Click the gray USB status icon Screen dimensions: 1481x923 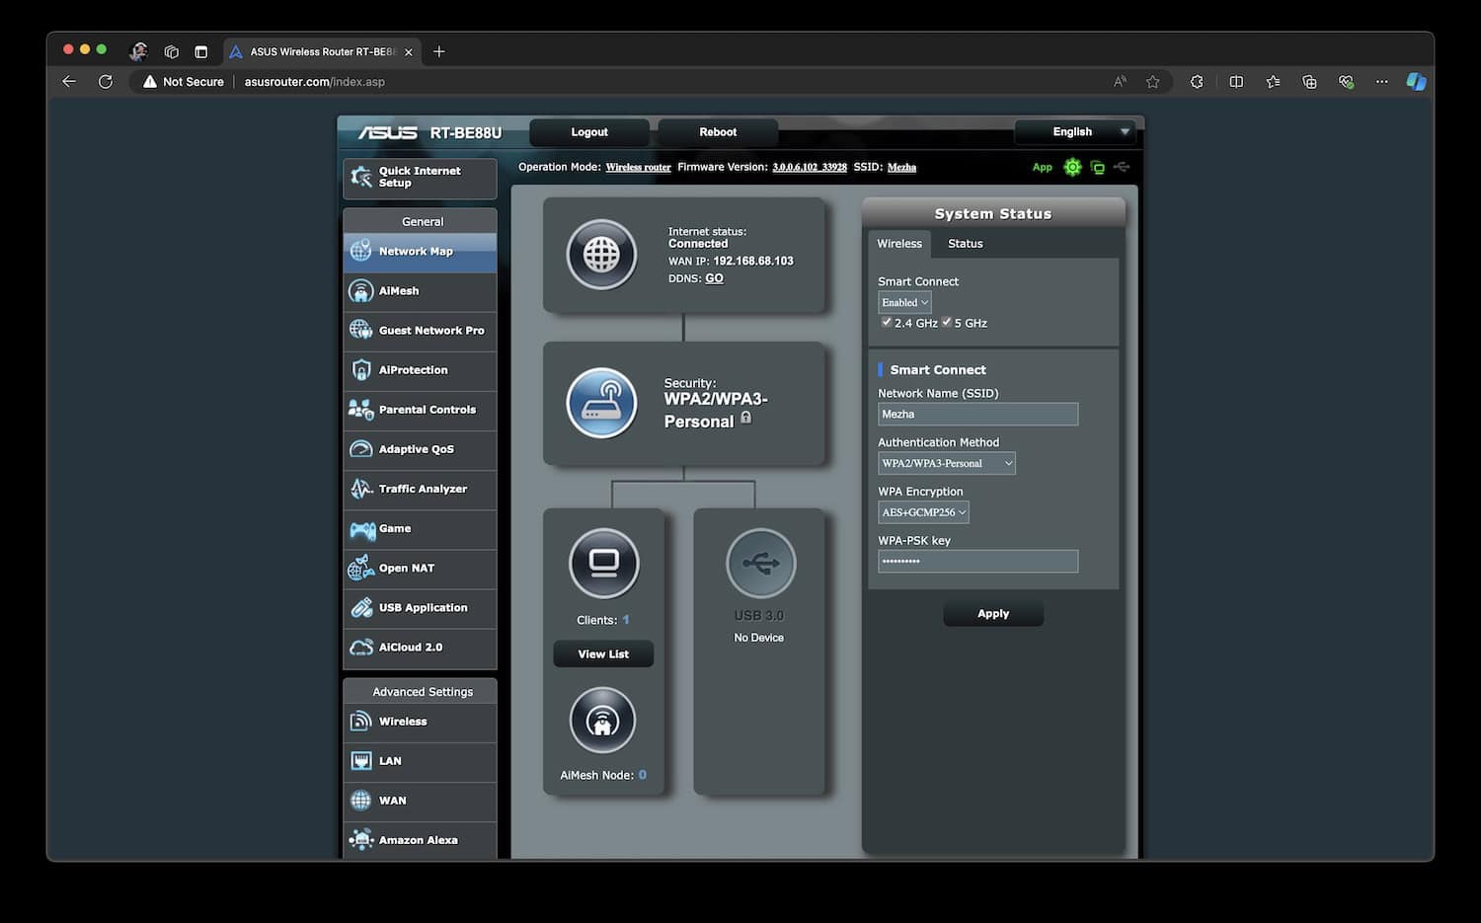click(x=1122, y=167)
